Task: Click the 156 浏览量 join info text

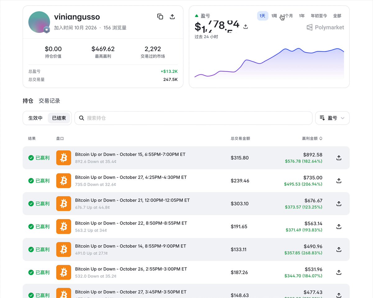Action: point(115,28)
